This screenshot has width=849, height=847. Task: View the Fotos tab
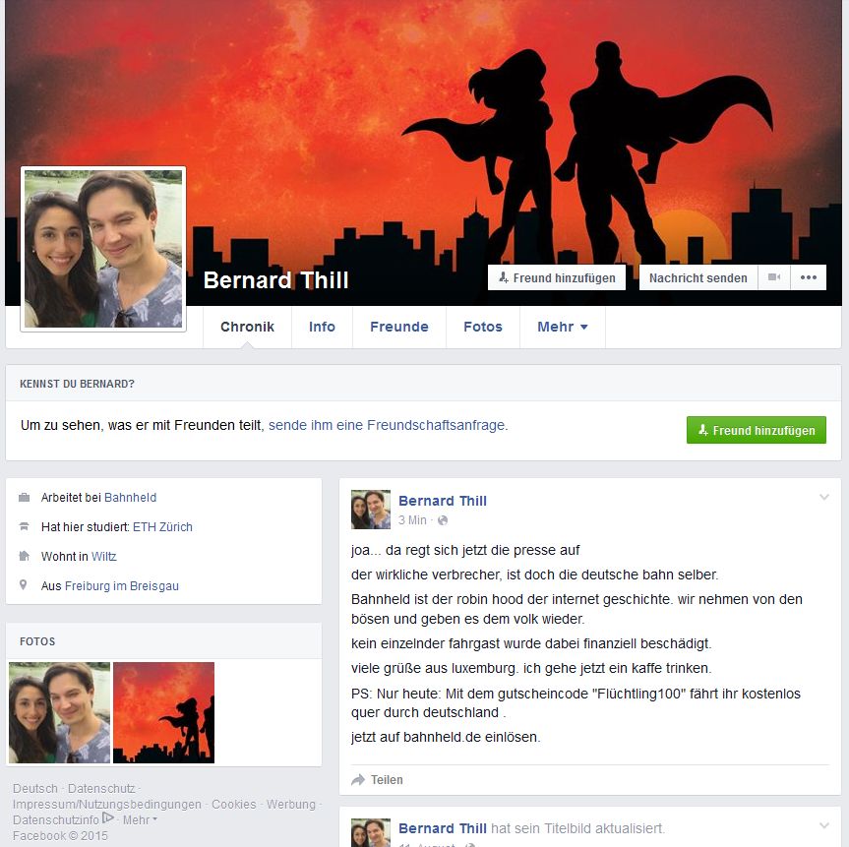click(x=482, y=327)
